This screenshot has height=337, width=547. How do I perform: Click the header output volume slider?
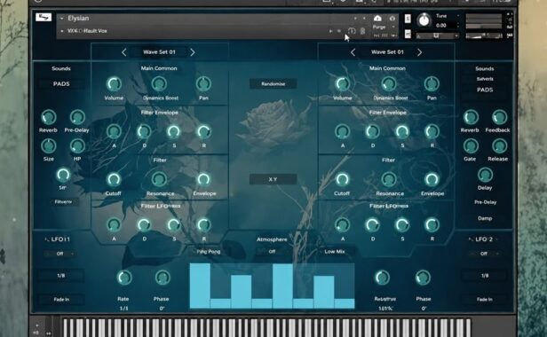pos(484,35)
